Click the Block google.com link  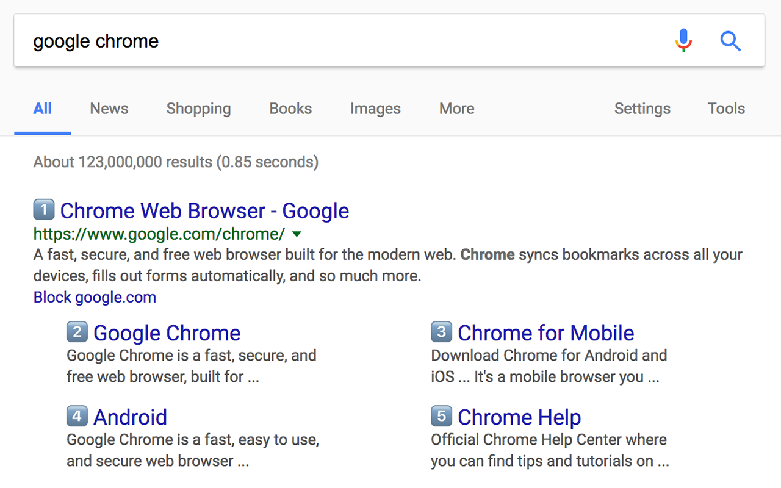tap(95, 297)
